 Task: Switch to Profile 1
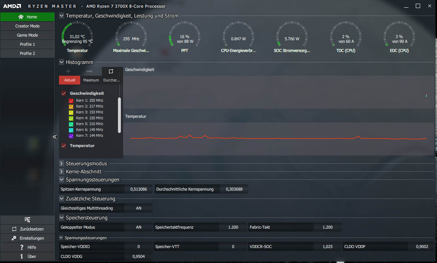click(x=27, y=44)
